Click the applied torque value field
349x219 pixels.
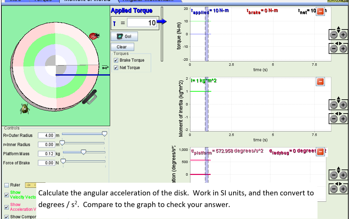click(x=142, y=23)
